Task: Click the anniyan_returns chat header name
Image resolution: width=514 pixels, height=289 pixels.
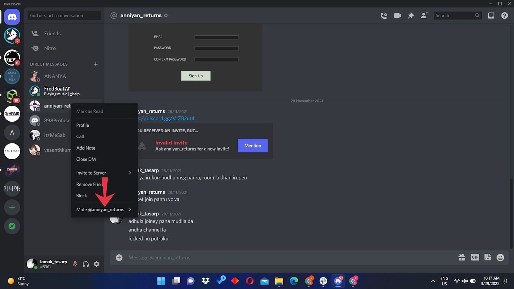Action: tap(141, 15)
